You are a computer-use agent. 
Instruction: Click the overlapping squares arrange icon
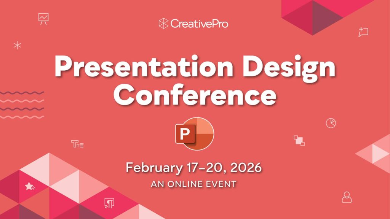[x=299, y=140]
